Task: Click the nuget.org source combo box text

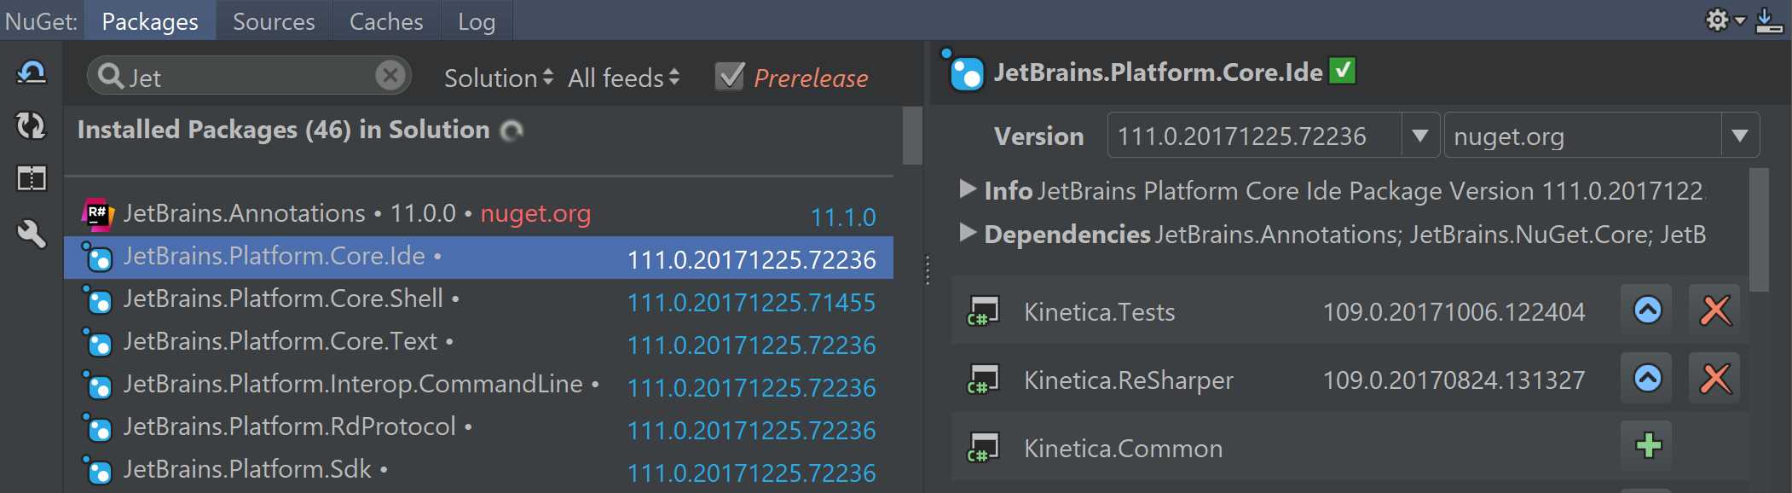Action: pos(1509,136)
